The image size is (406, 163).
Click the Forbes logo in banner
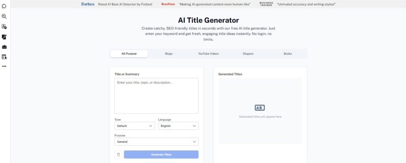pos(88,4)
